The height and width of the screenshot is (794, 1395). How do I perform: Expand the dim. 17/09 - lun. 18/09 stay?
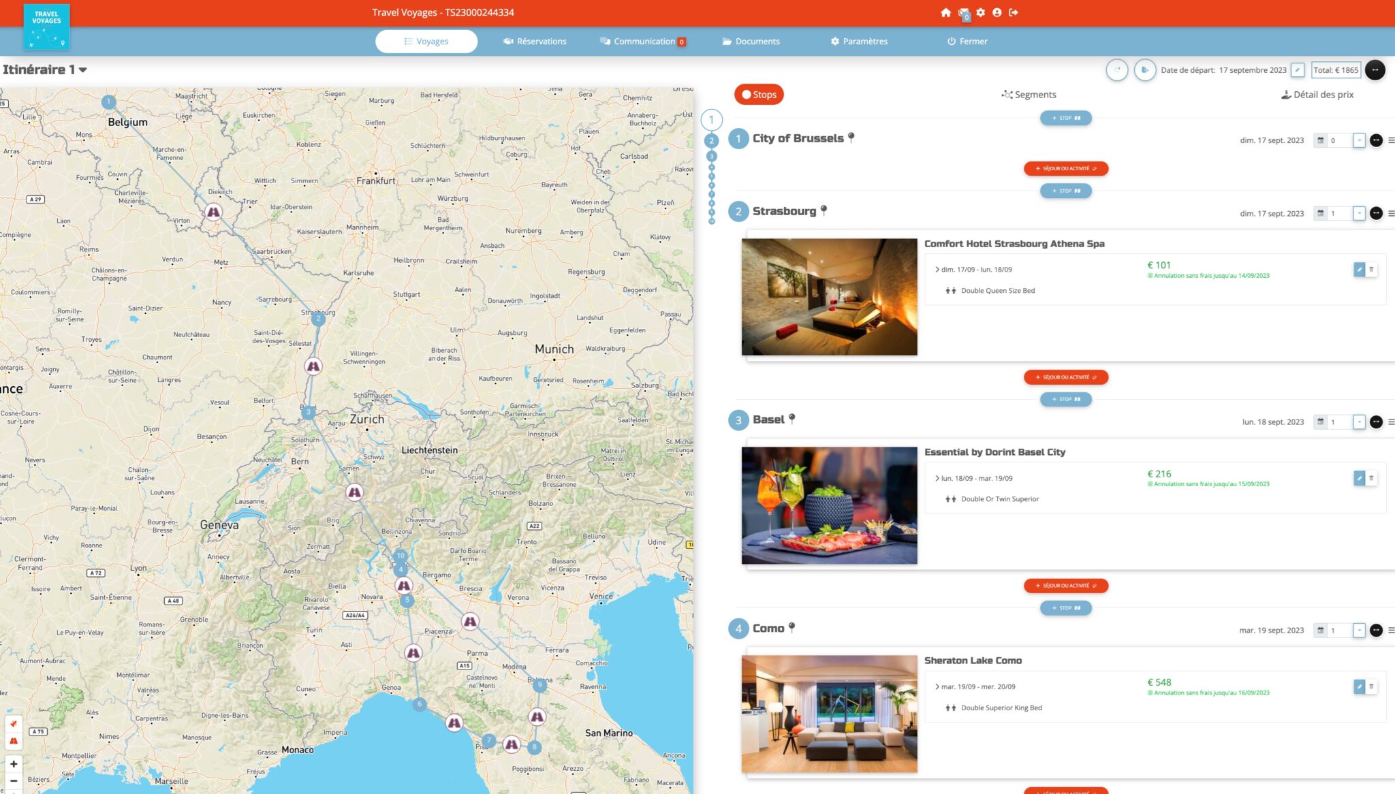point(937,270)
